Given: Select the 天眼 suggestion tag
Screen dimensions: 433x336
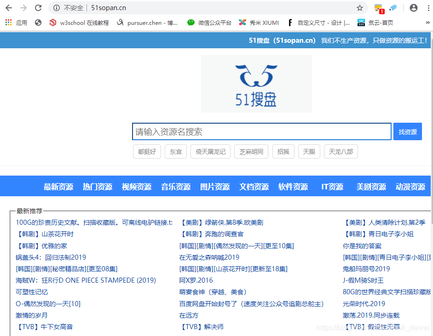Looking at the screenshot, I should coord(309,151).
